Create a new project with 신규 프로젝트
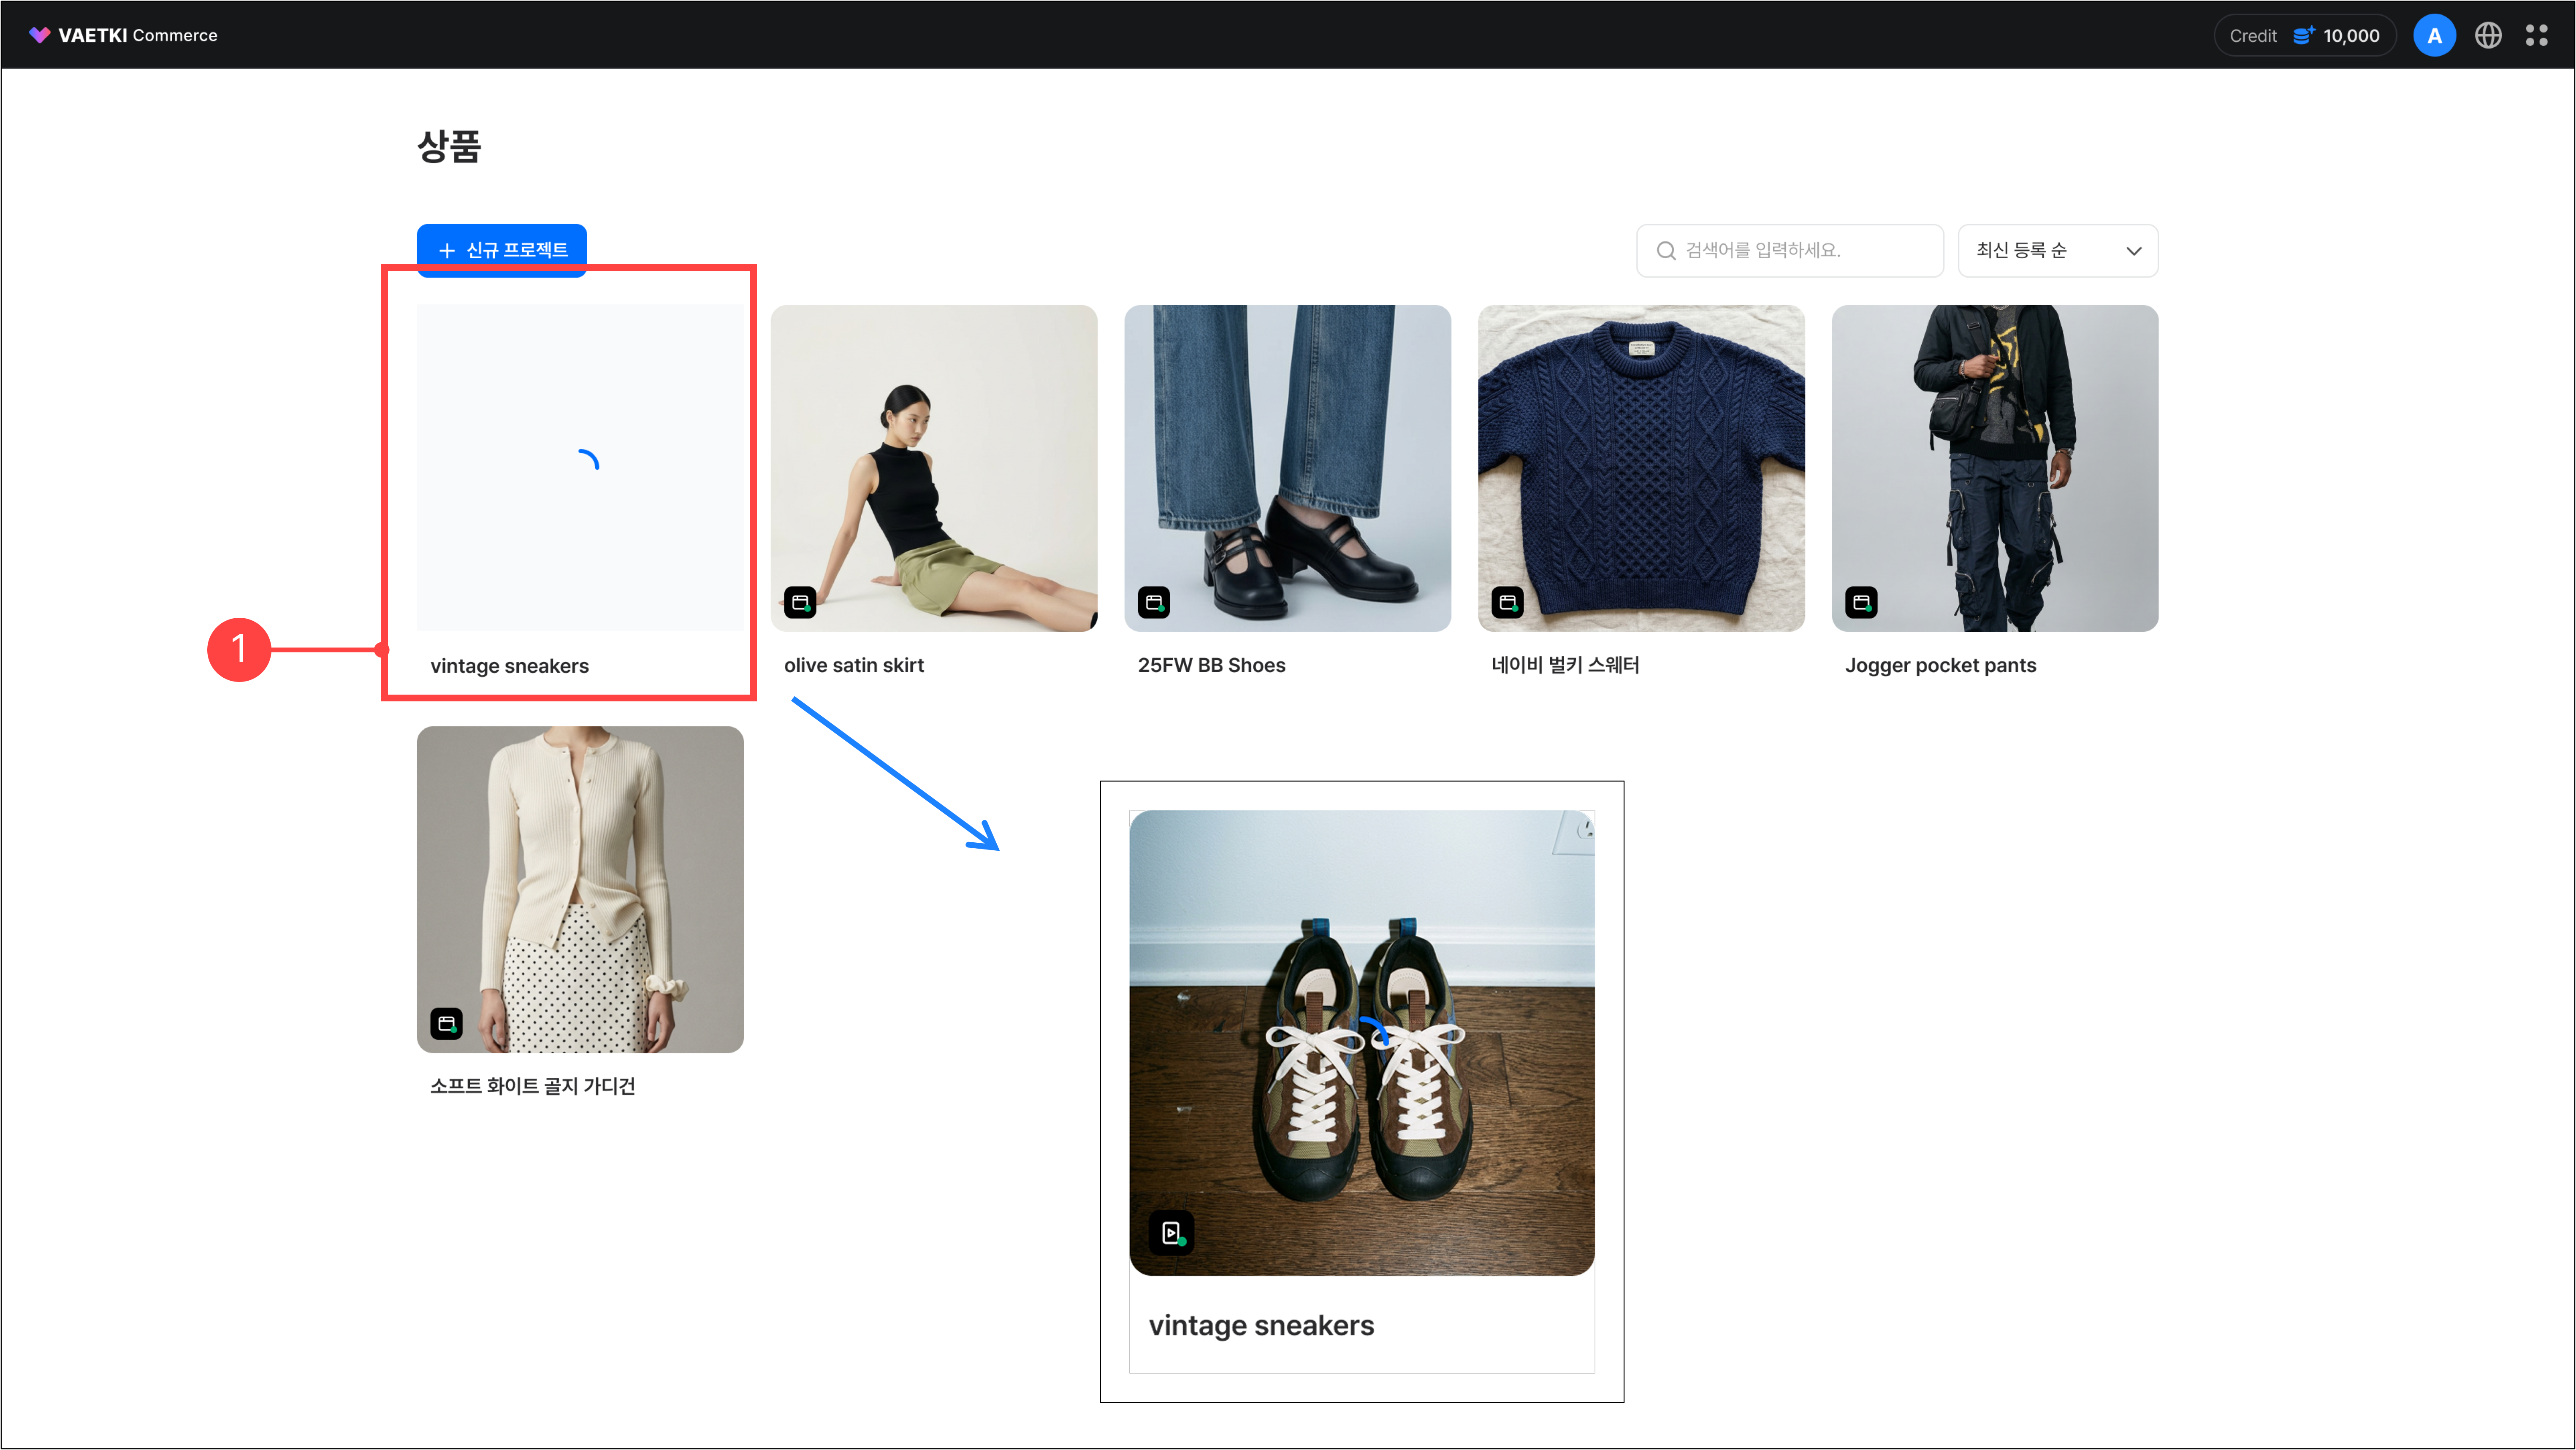 point(502,250)
